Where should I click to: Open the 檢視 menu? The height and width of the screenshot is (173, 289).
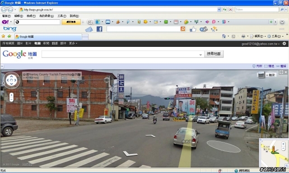tap(31, 16)
